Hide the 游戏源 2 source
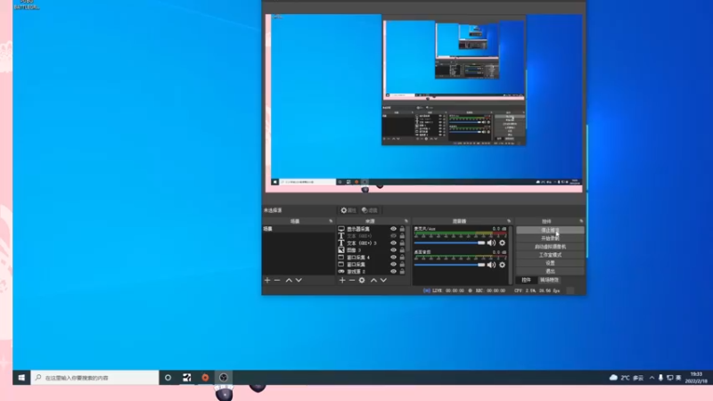This screenshot has height=401, width=713. pos(393,272)
